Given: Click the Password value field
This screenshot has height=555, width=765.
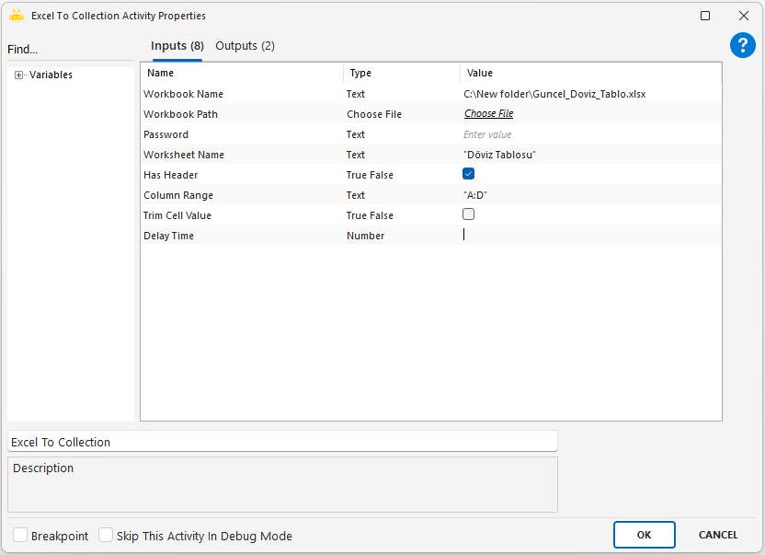Looking at the screenshot, I should (x=588, y=134).
